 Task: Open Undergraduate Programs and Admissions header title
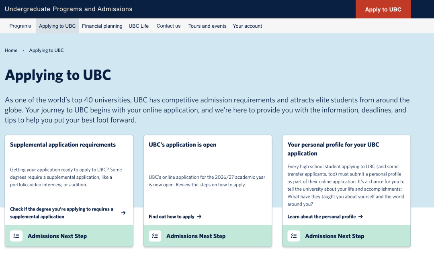click(68, 9)
